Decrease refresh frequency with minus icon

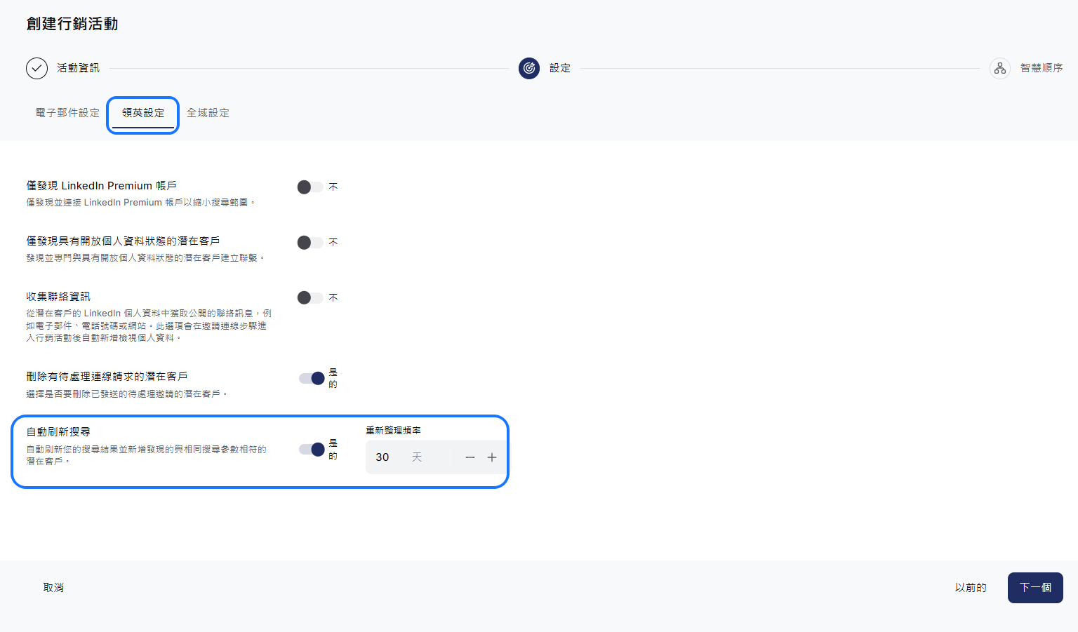[470, 457]
